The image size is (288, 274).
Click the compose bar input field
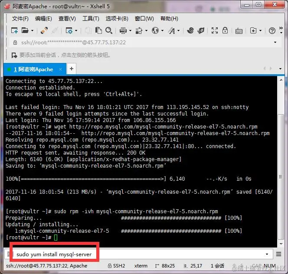pyautogui.click(x=139, y=254)
